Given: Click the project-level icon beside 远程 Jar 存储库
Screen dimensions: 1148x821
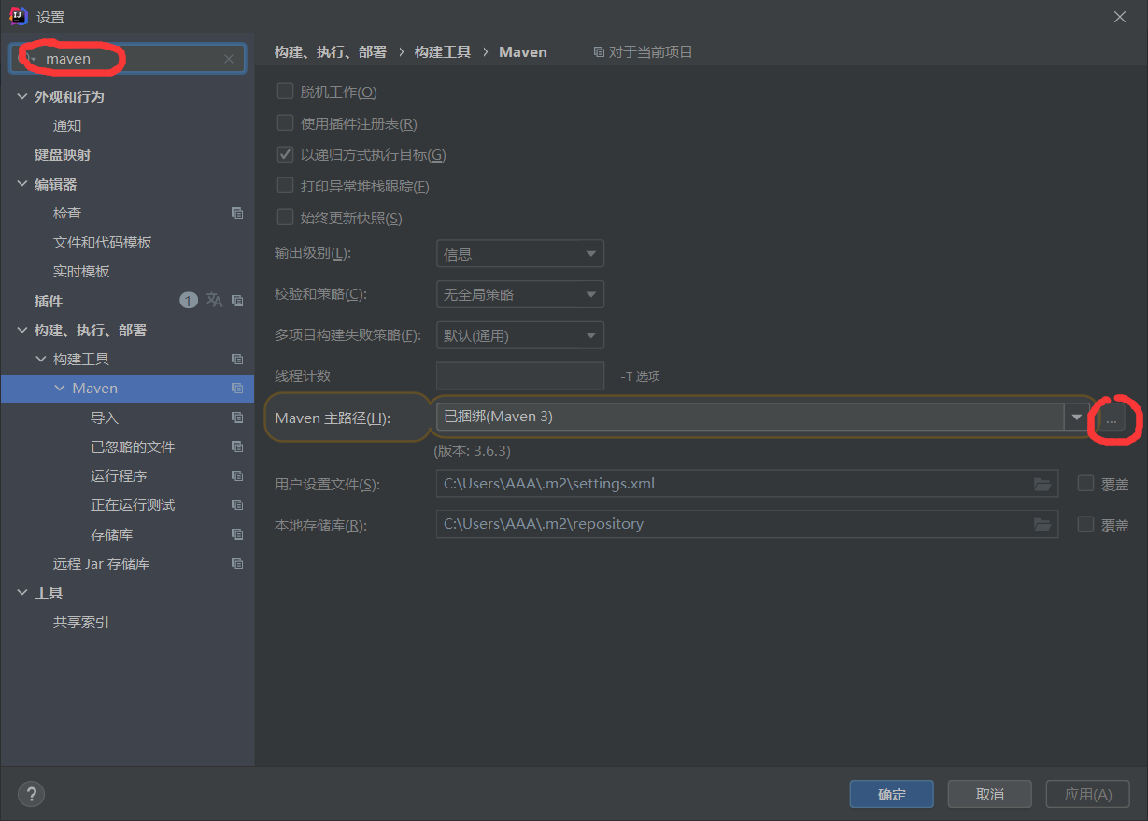Looking at the screenshot, I should 237,563.
